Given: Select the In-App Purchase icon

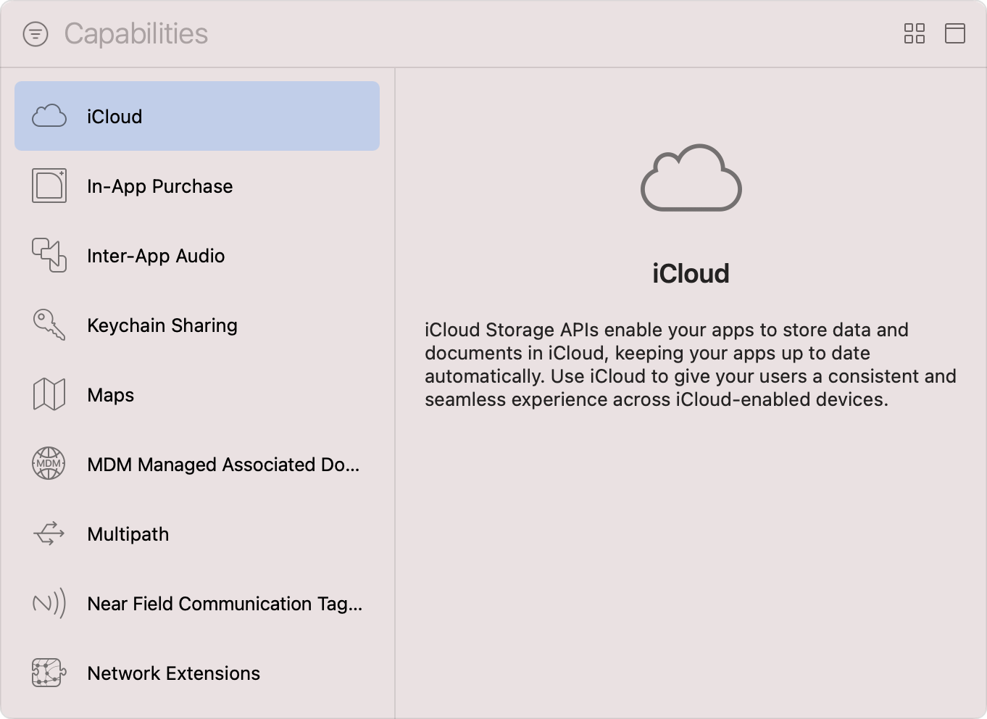Looking at the screenshot, I should [x=48, y=186].
